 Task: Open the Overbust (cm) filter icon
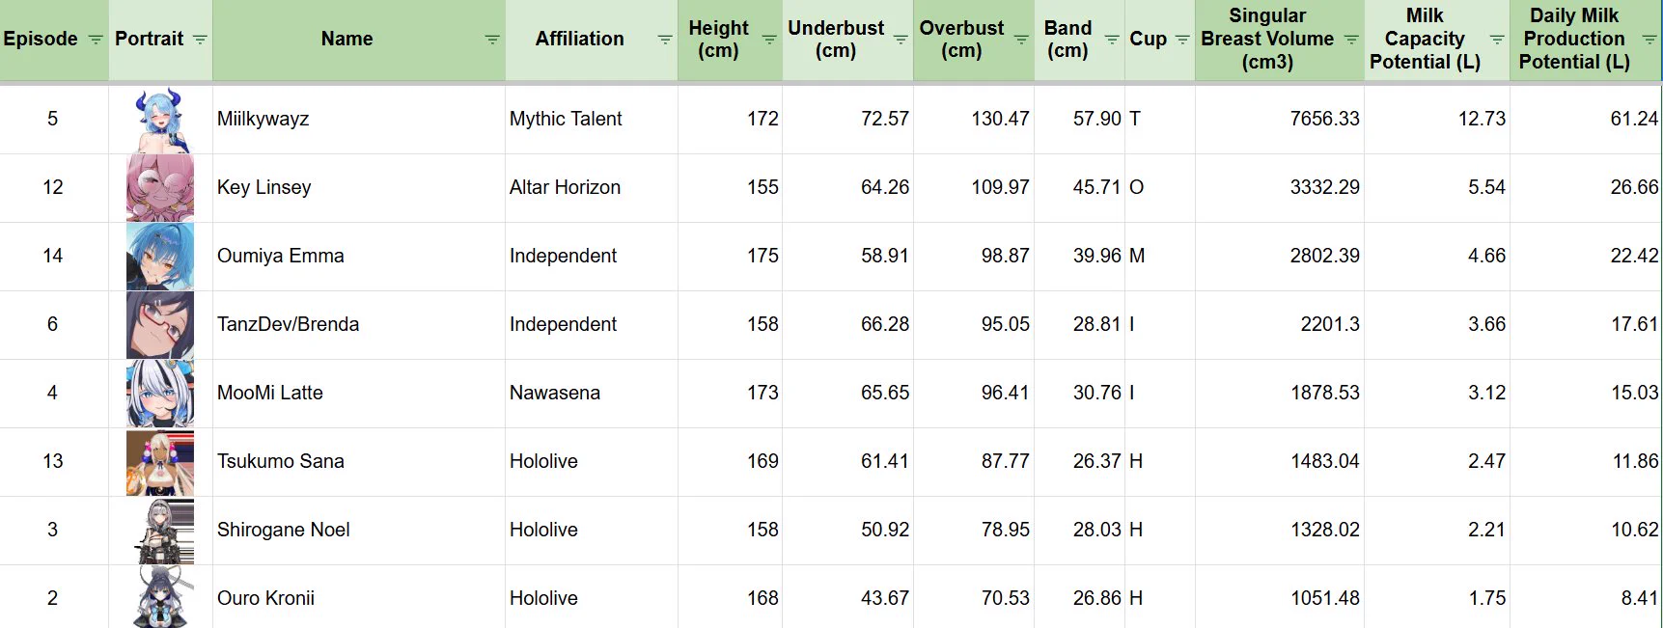click(1021, 40)
